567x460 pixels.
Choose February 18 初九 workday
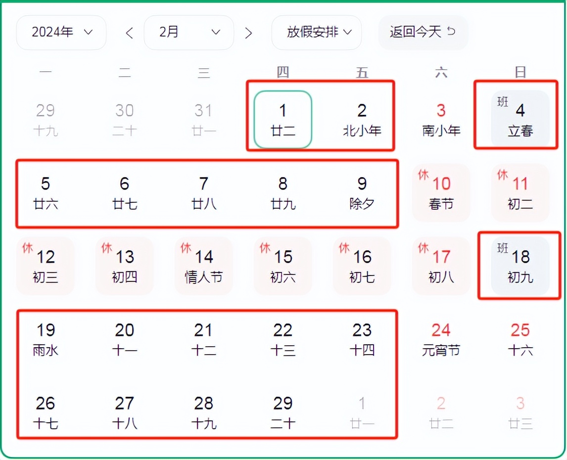click(520, 266)
